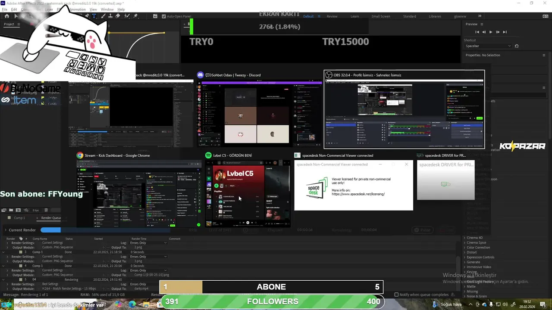
Task: Switch to the Comp 1 timeline tab
Action: click(19, 218)
